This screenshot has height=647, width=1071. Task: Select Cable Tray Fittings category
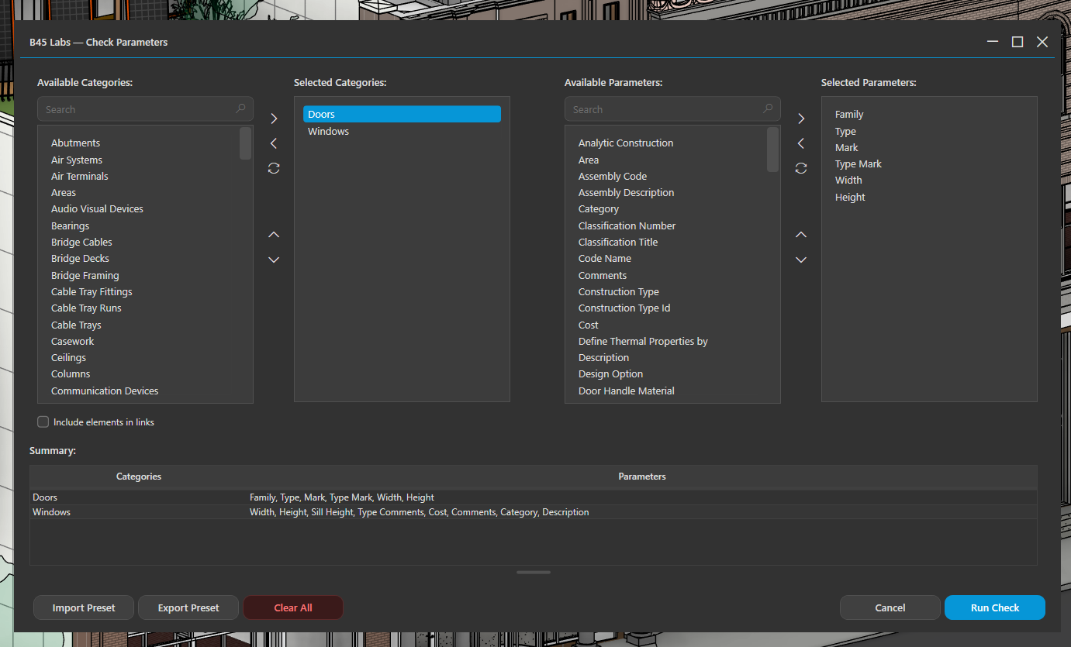tap(92, 291)
